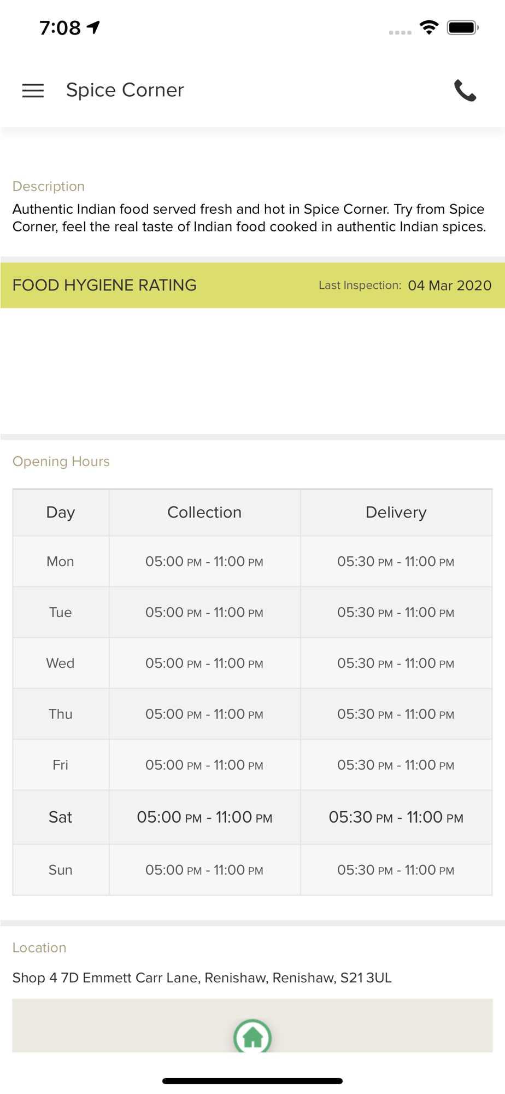Screen dimensions: 505x1094
Task: Select the Collection column header
Action: (x=204, y=513)
